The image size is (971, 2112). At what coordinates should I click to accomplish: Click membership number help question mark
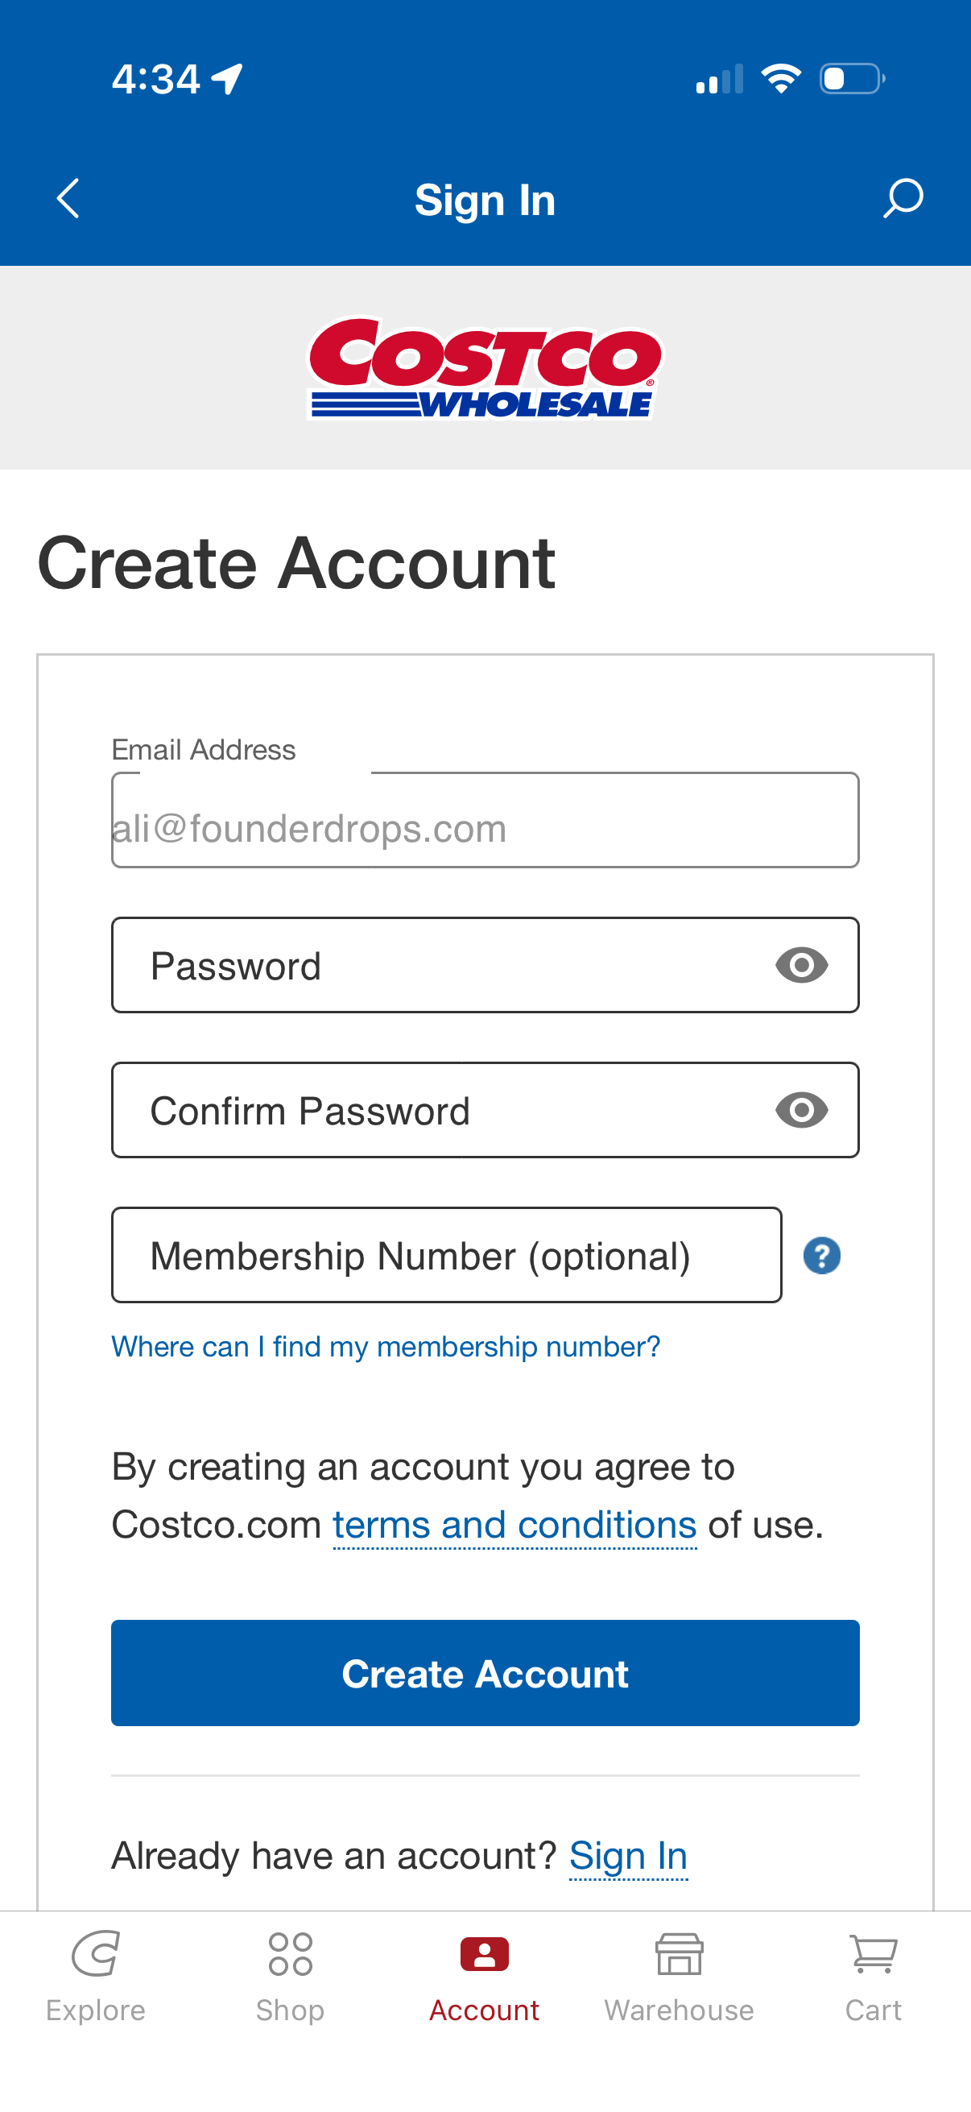[x=821, y=1255]
